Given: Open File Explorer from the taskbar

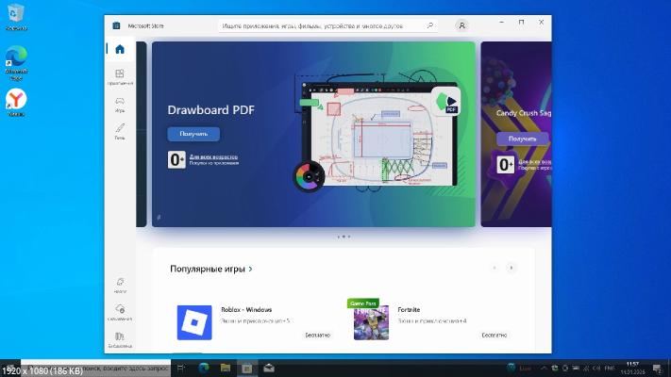Looking at the screenshot, I should point(226,367).
